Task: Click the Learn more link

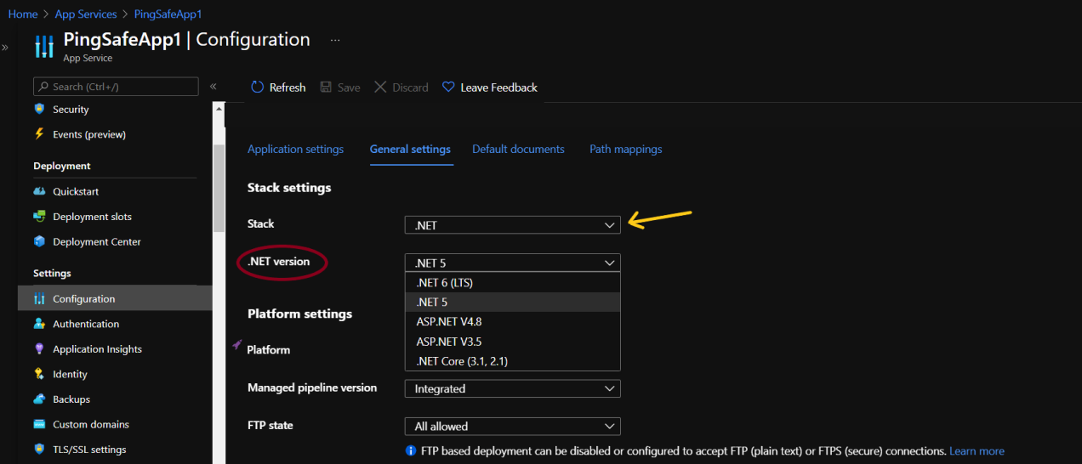Action: point(977,451)
